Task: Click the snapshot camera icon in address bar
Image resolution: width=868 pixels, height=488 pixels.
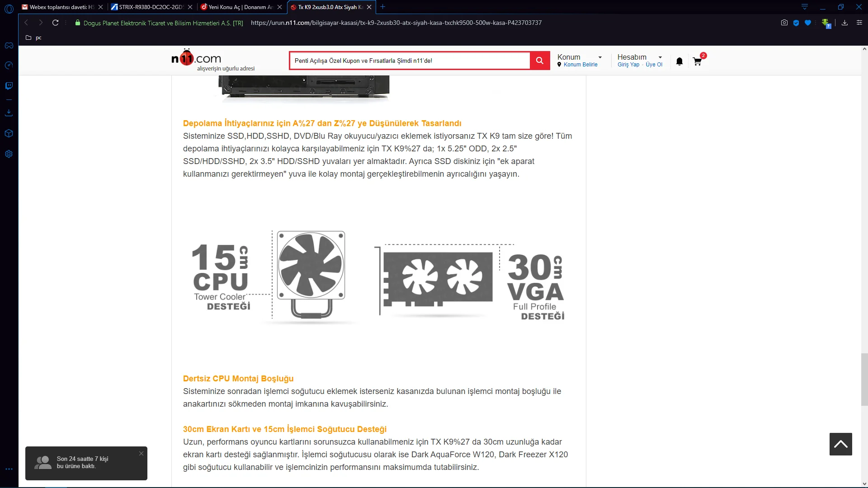Action: (x=784, y=23)
